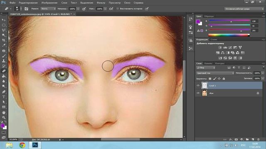The width and height of the screenshot is (266, 149).
Task: Switch to the Каналы tab
Action: click(208, 63)
